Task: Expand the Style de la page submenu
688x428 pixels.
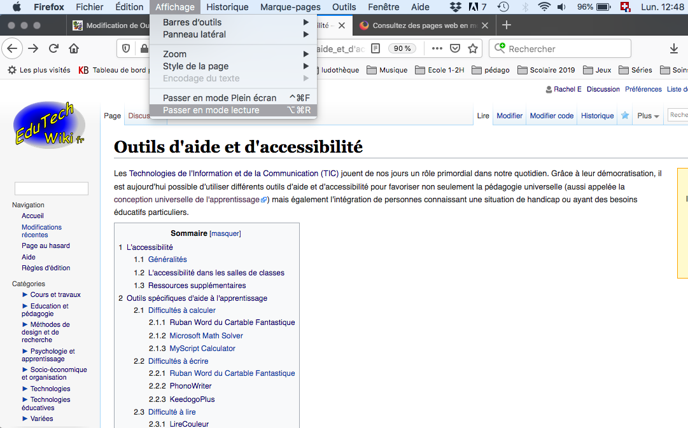Action: click(233, 66)
